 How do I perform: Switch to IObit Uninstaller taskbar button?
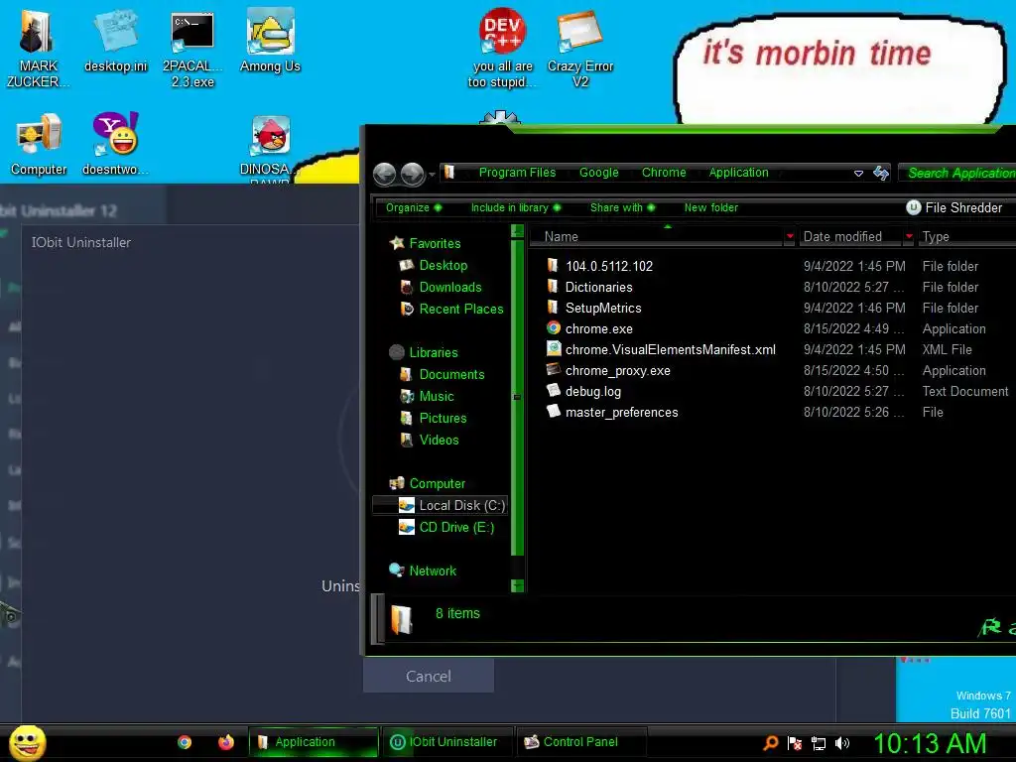[447, 742]
